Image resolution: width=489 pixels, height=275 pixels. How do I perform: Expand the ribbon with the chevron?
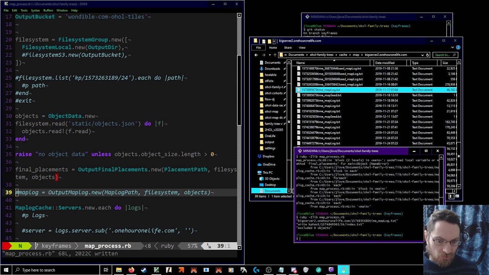[452, 48]
